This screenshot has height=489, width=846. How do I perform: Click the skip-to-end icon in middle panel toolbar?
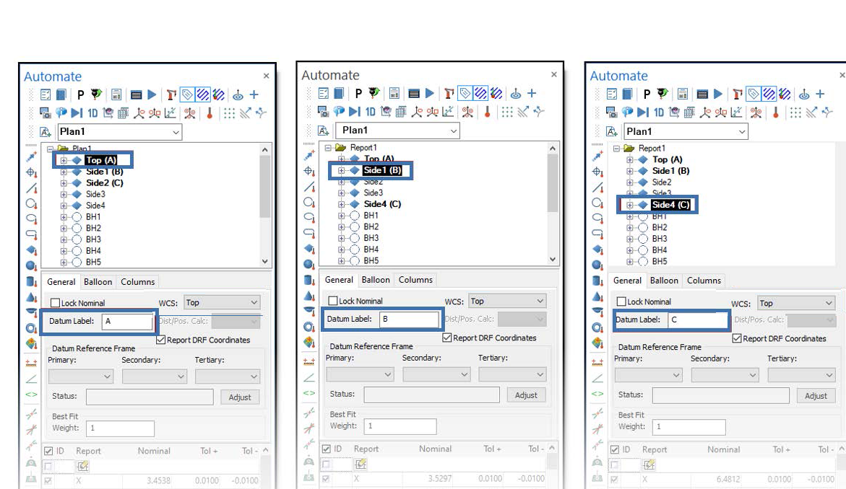pyautogui.click(x=355, y=112)
